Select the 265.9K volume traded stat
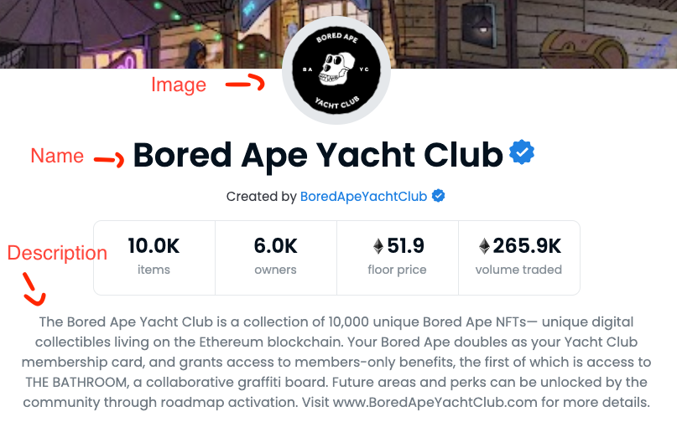 coord(519,257)
